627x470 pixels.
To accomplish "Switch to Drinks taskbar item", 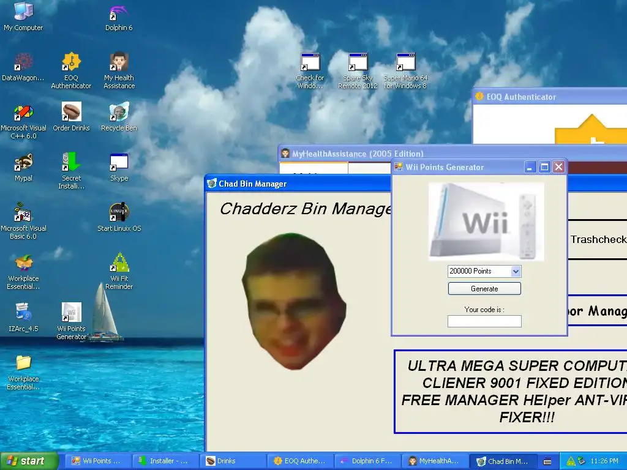I will 233,461.
